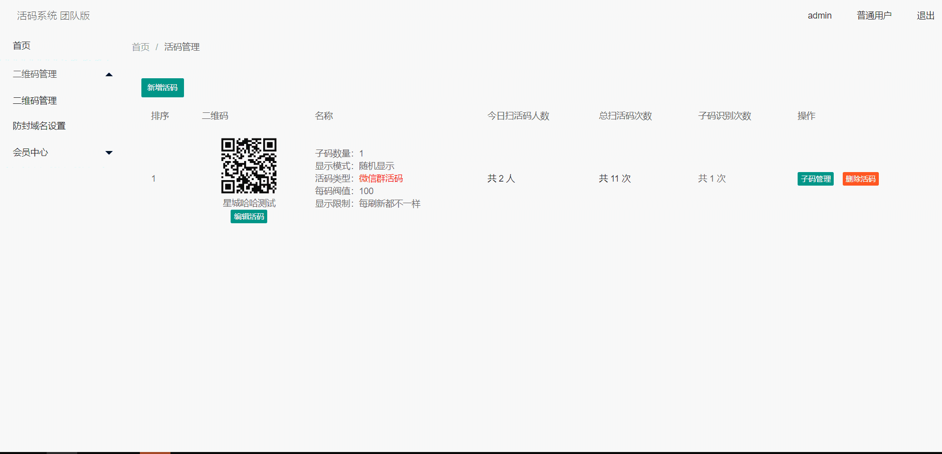
Task: Click the 二维码 column header
Action: coord(215,116)
